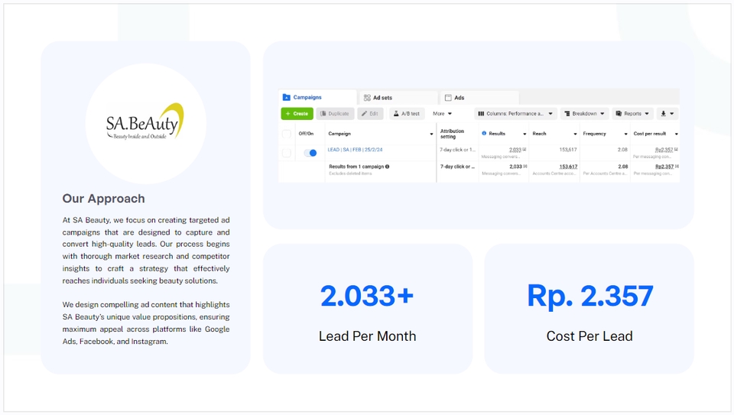Click the Edit pencil icon
This screenshot has width=734, height=415.
coord(364,114)
